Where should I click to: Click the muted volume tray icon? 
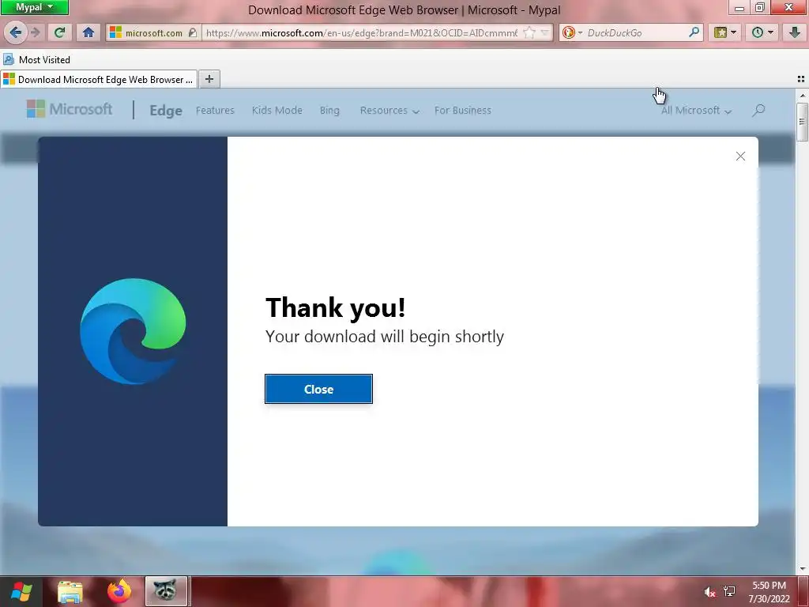(x=710, y=592)
